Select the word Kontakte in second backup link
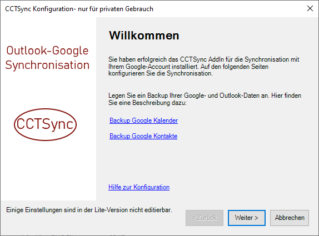Viewport: 319px width, 236px height. pyautogui.click(x=166, y=136)
